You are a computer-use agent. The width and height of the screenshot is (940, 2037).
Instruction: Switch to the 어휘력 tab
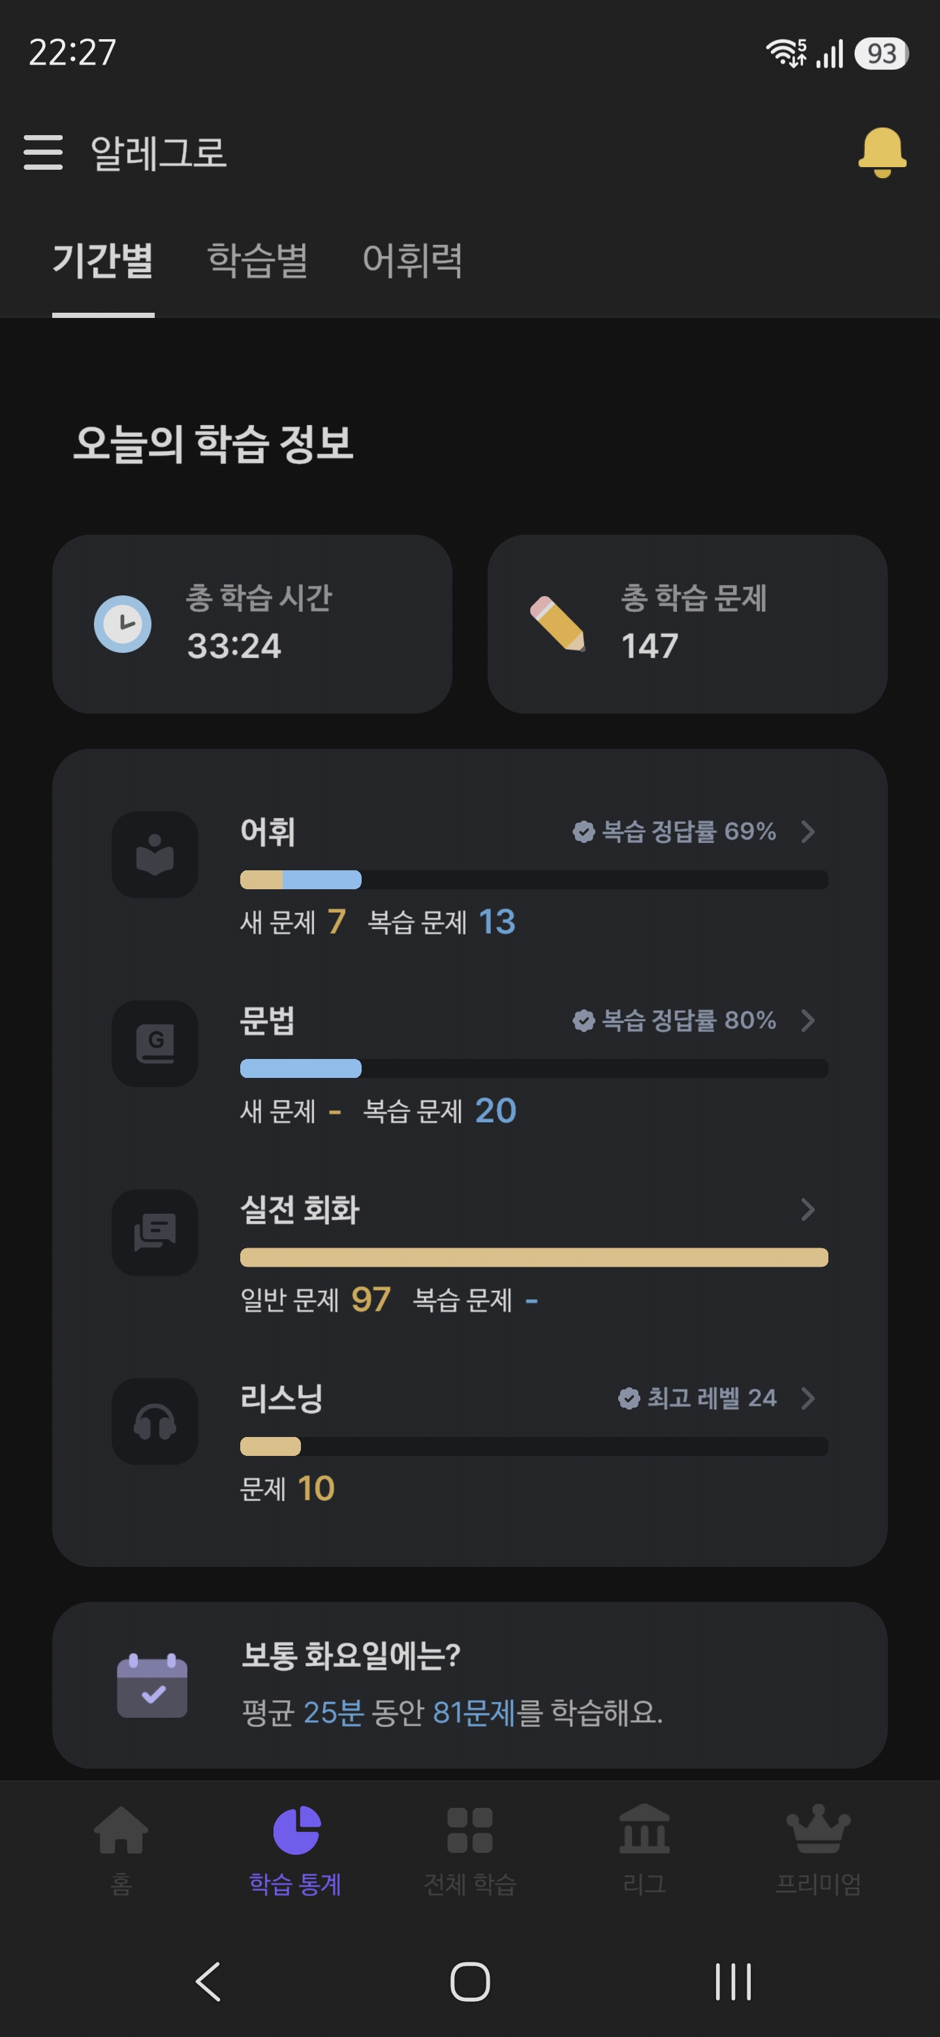(x=413, y=260)
